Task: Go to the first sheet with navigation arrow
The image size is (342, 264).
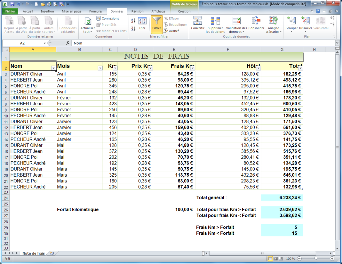Action: click(x=5, y=253)
